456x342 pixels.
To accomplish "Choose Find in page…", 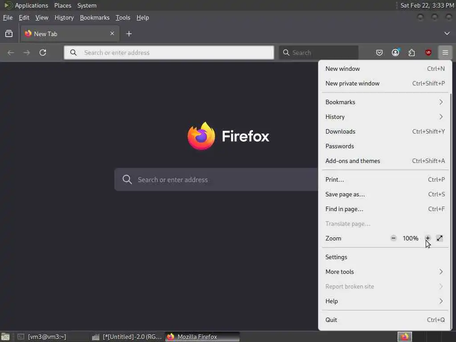I will point(385,209).
